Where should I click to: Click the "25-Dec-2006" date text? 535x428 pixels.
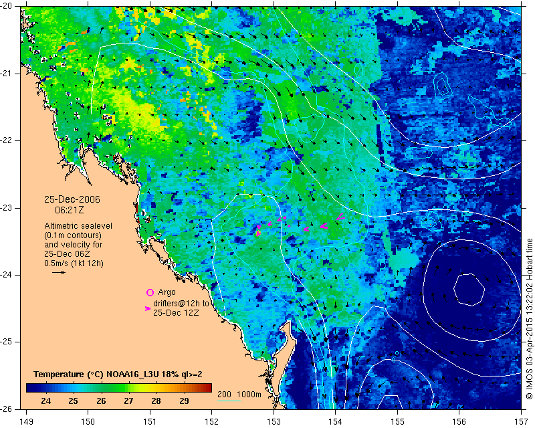72,199
